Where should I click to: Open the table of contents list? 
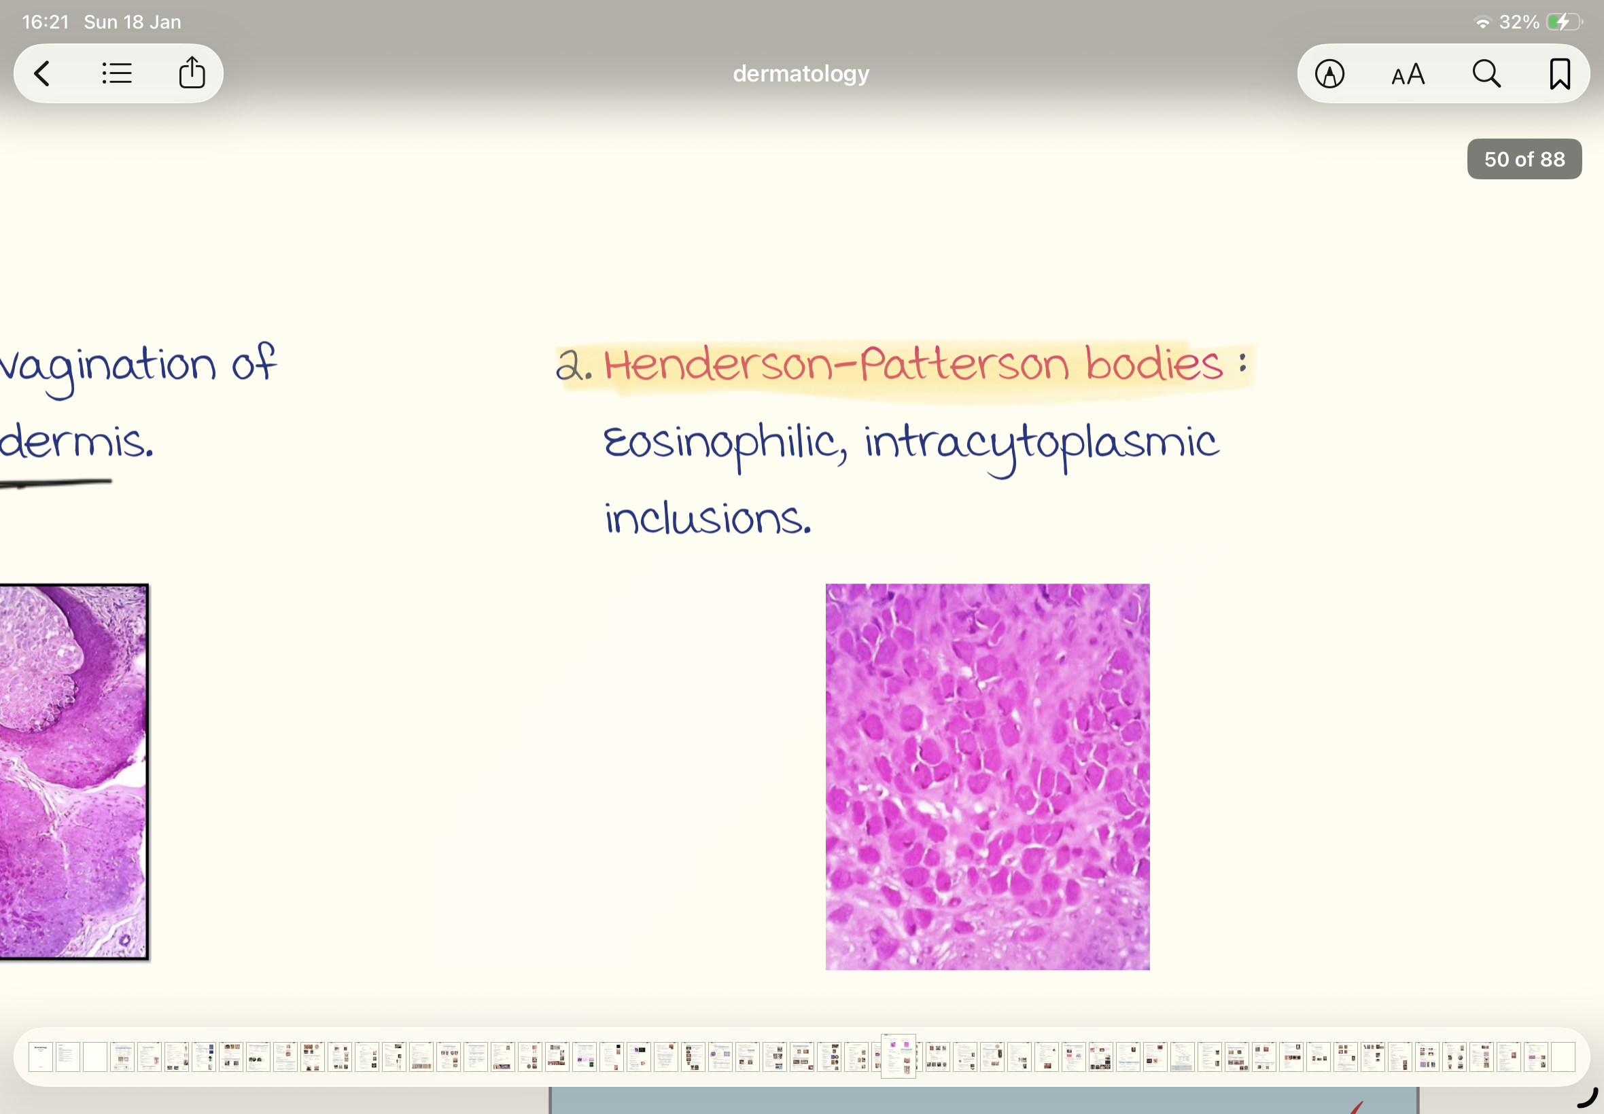[117, 73]
